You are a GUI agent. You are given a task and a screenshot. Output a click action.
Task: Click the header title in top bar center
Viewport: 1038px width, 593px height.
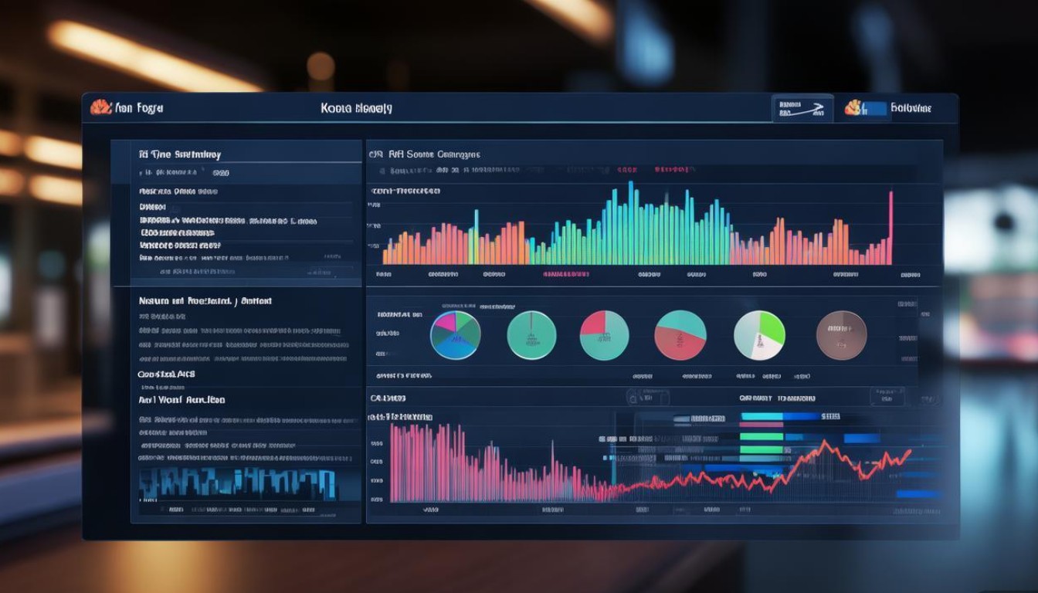click(x=356, y=108)
